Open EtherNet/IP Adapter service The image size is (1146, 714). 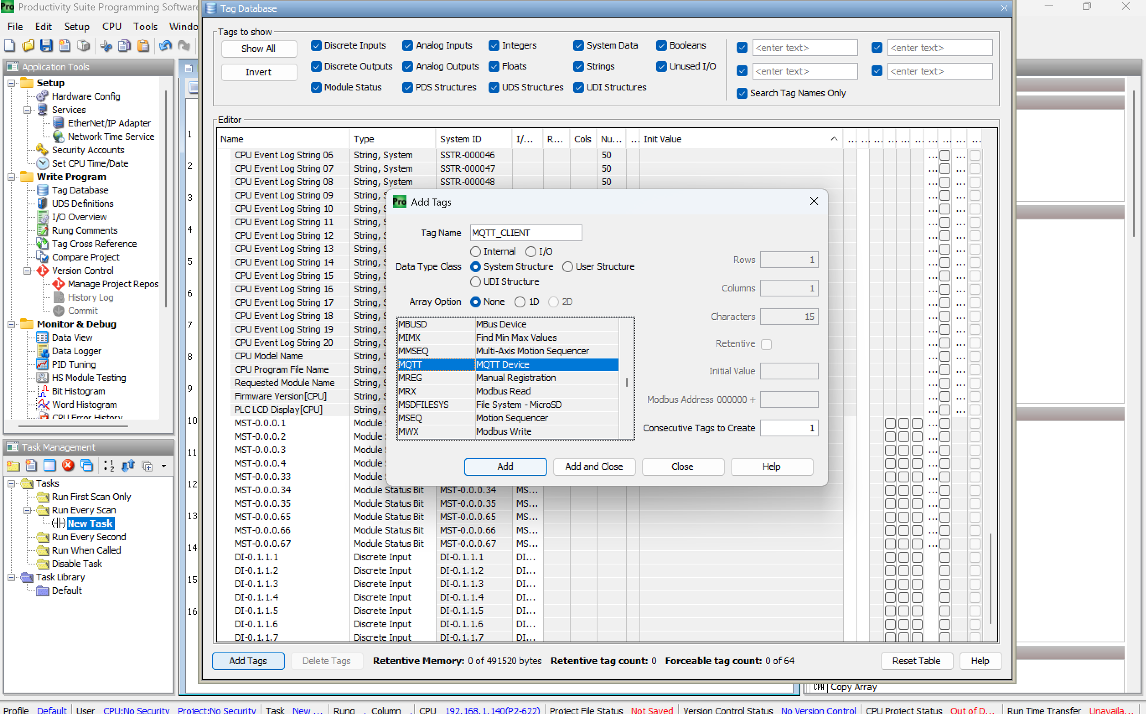(109, 123)
